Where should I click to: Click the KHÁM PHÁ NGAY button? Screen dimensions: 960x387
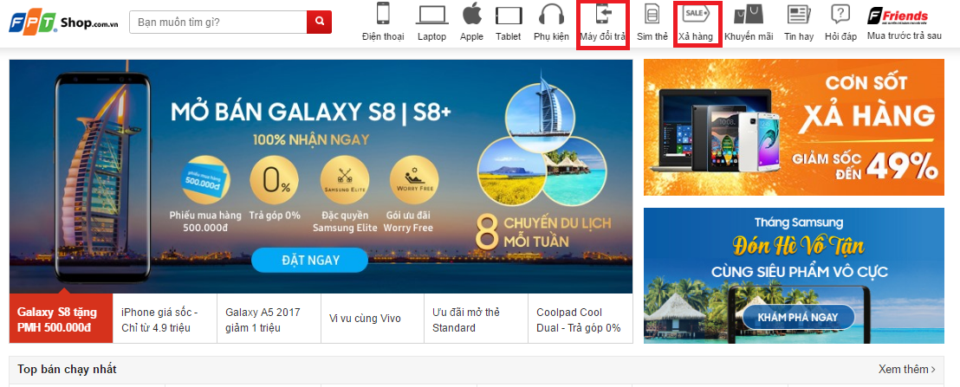pyautogui.click(x=798, y=317)
